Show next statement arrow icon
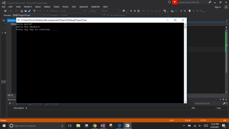Image resolution: width=229 pixels, height=129 pixels. pos(148,11)
